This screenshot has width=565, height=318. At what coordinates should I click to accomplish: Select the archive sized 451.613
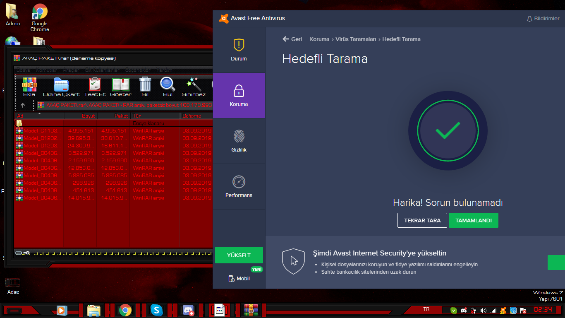114,190
